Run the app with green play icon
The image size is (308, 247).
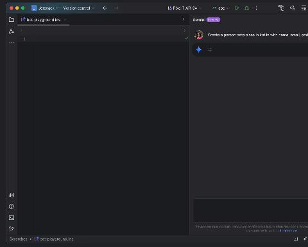coord(237,8)
